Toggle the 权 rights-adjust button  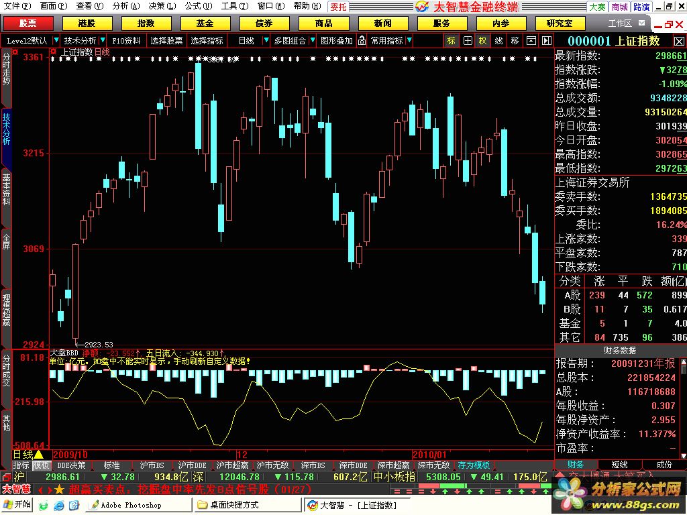pyautogui.click(x=483, y=41)
